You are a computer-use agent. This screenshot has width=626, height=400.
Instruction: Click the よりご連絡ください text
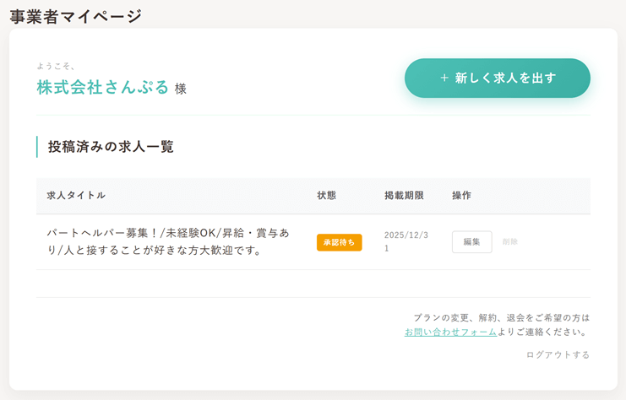click(x=543, y=332)
